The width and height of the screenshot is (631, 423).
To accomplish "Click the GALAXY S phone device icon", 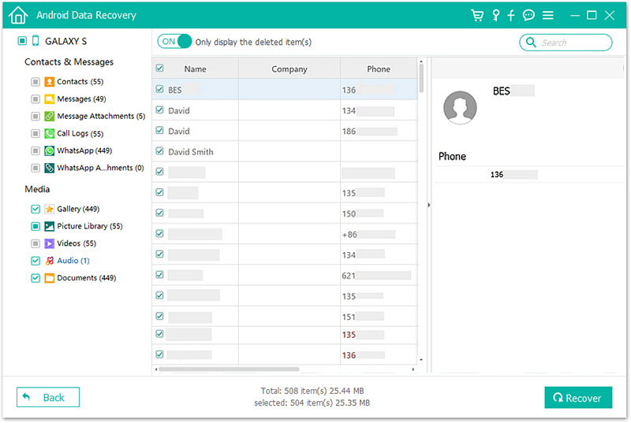I will tap(35, 41).
